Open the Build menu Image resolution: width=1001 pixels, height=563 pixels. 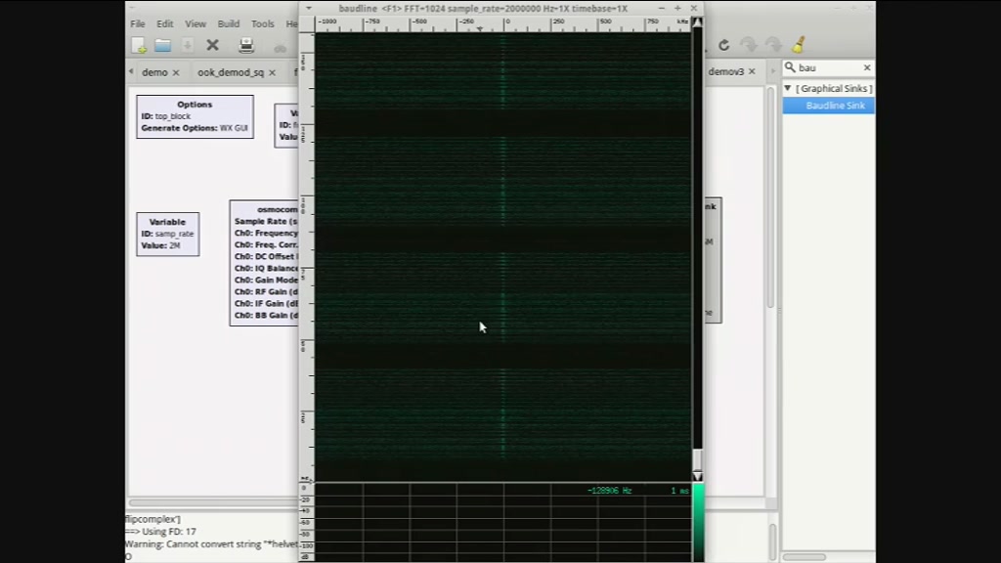pyautogui.click(x=229, y=23)
